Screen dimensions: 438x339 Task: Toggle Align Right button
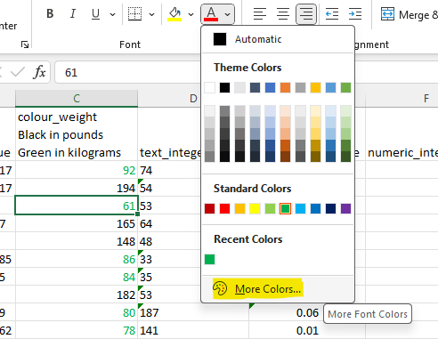pyautogui.click(x=306, y=14)
